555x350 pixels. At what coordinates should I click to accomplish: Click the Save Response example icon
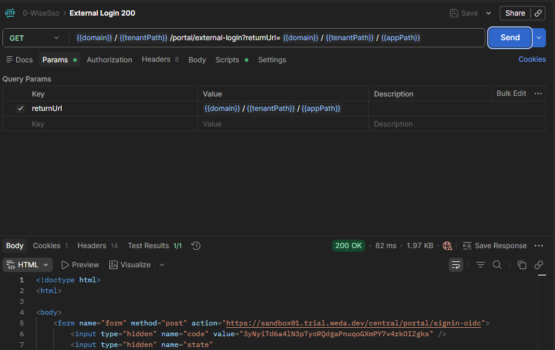467,246
